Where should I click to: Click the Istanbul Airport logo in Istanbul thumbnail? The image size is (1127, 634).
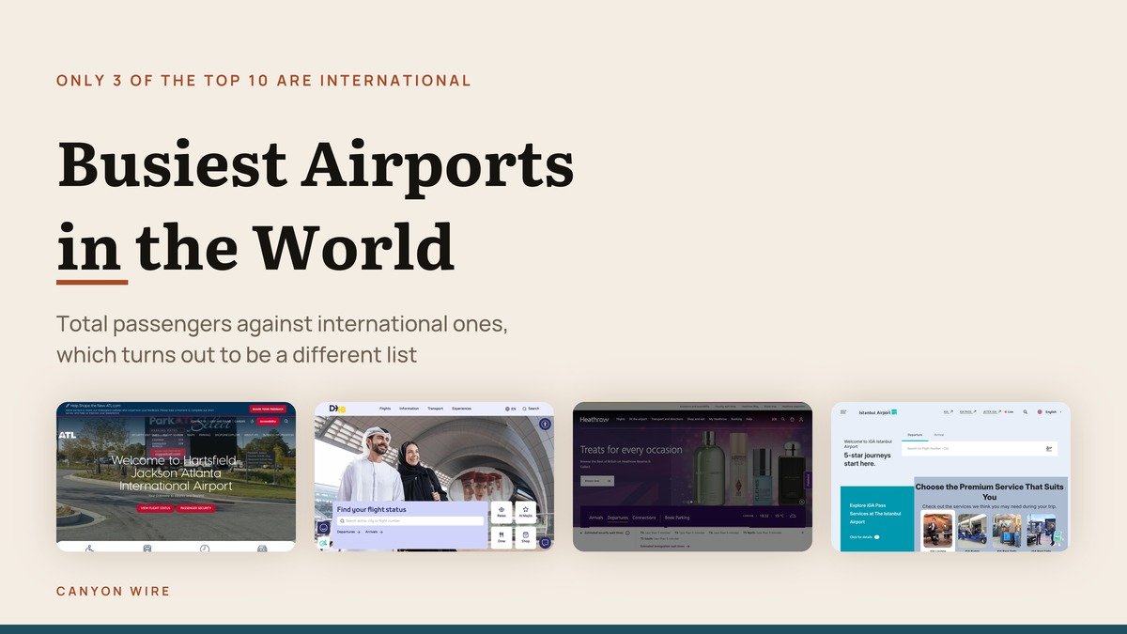[x=878, y=412]
